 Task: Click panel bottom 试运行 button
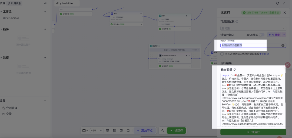coord(253,132)
